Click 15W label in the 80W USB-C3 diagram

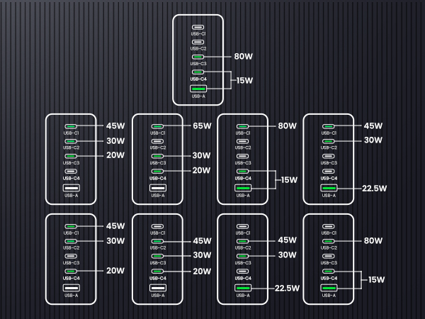point(245,81)
